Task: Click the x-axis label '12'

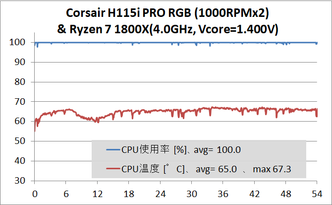Action: tap(98, 194)
